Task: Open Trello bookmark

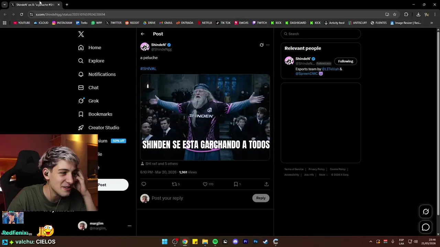Action: click(x=81, y=23)
